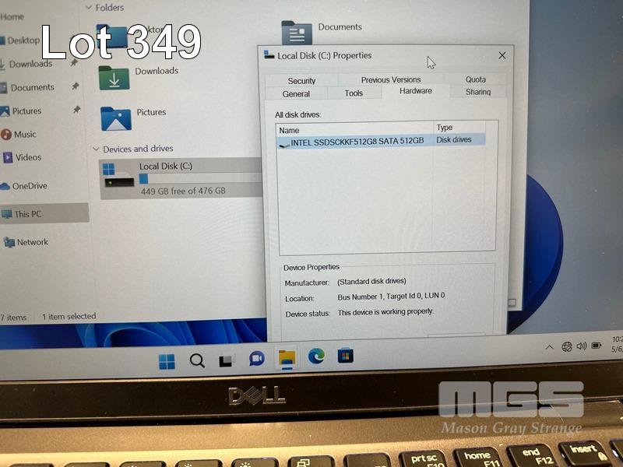623x467 pixels.
Task: Launch the Chat app from taskbar
Action: coord(256,359)
